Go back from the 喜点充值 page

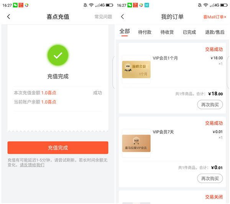click(9, 17)
